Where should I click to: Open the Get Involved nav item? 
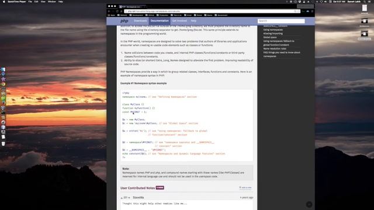[x=179, y=21]
